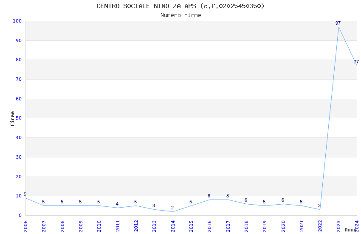The height and width of the screenshot is (234, 361).
Task: Select the 2019 year label
Action: tap(265, 226)
